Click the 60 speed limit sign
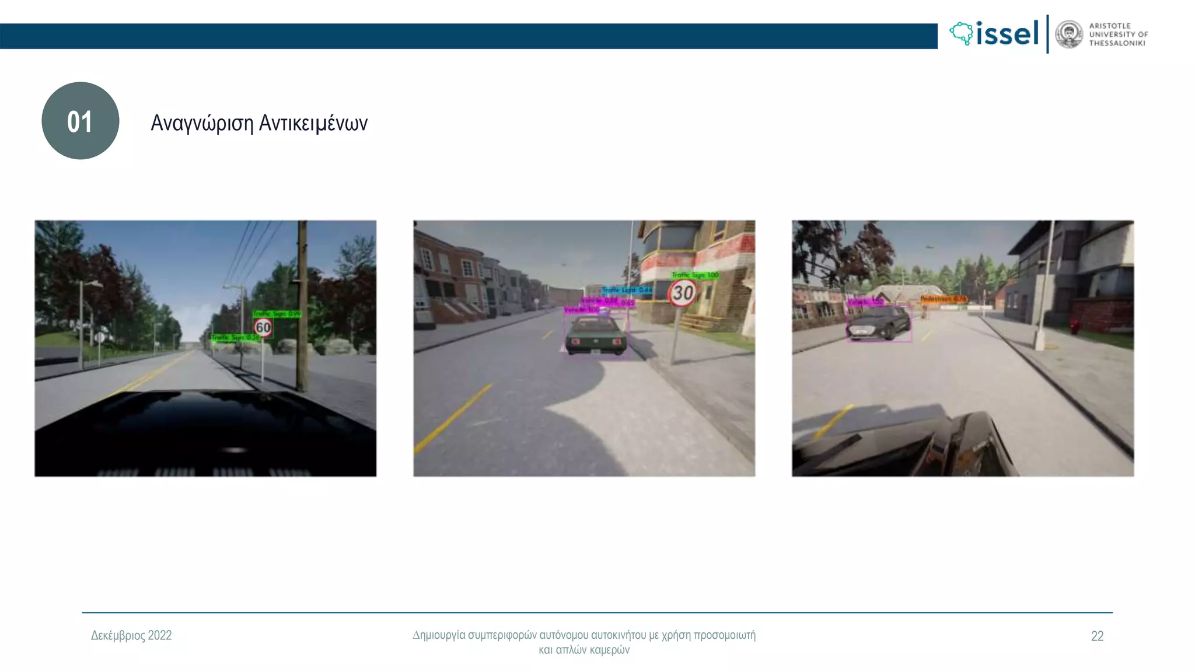 (263, 327)
